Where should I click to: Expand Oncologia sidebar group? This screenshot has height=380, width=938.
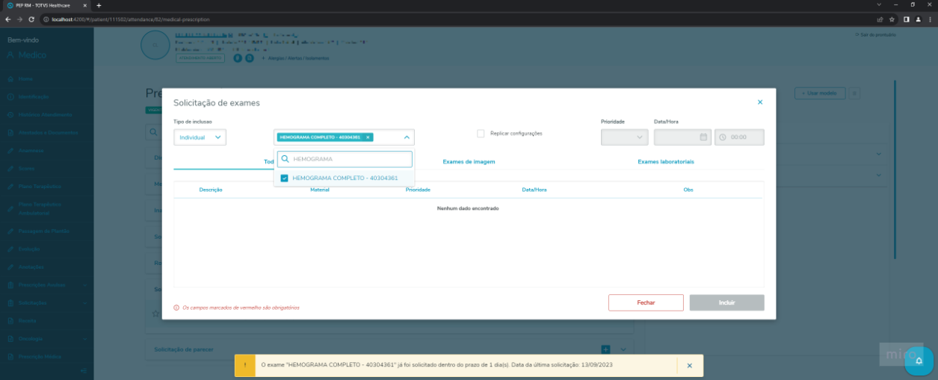pyautogui.click(x=46, y=338)
